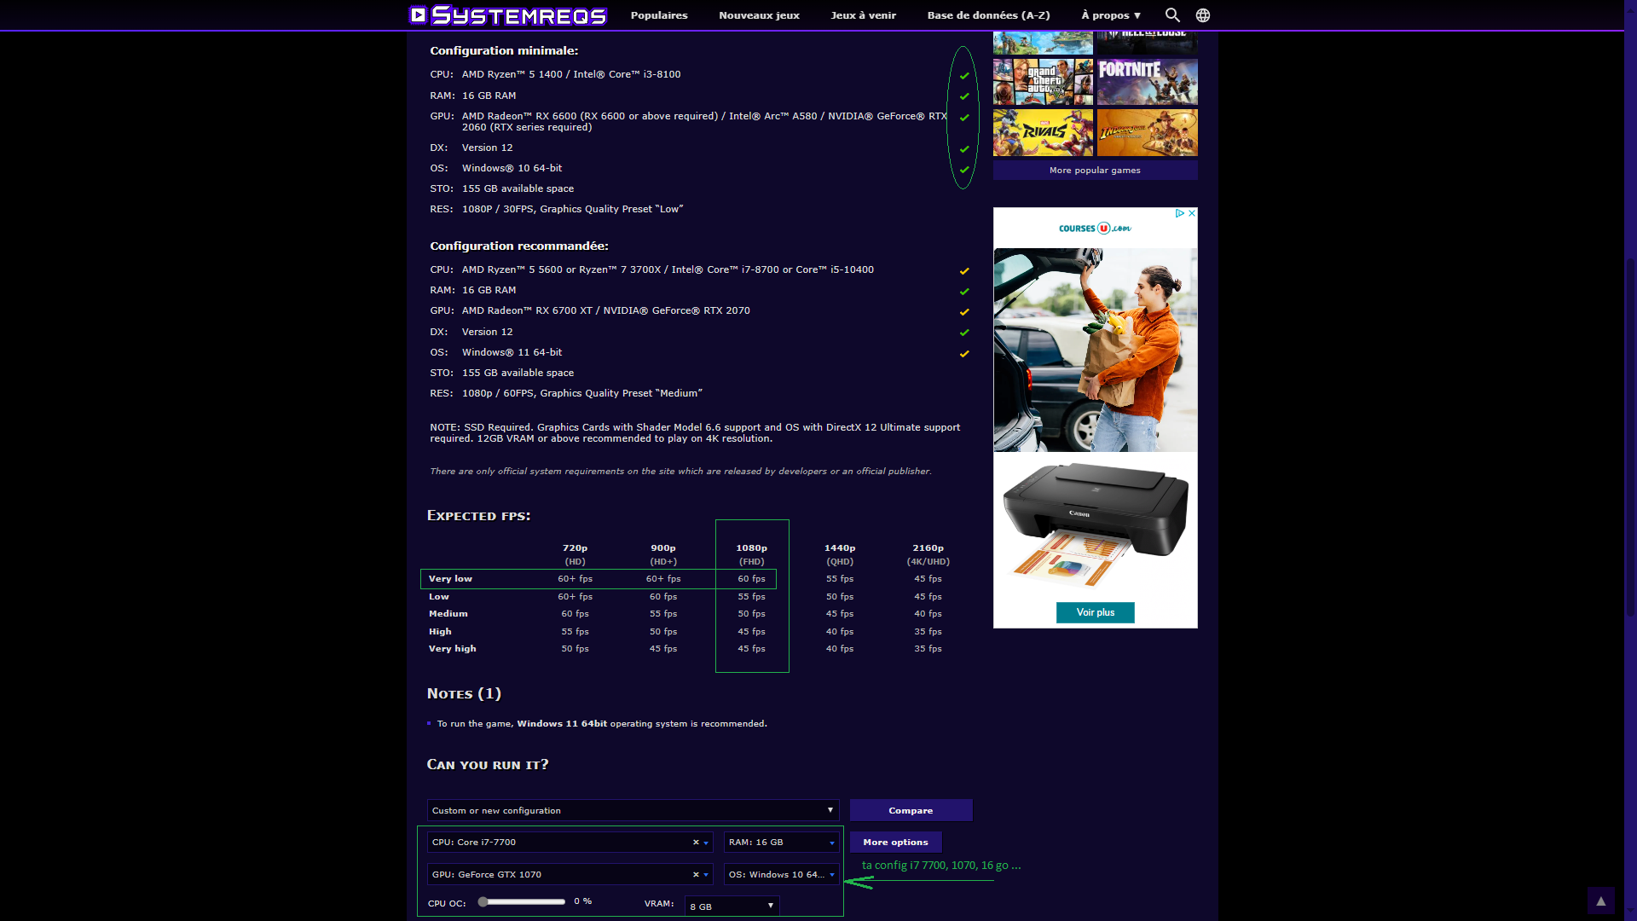Expand the Custom or new configuration dropdown
This screenshot has width=1637, height=921.
click(x=633, y=811)
